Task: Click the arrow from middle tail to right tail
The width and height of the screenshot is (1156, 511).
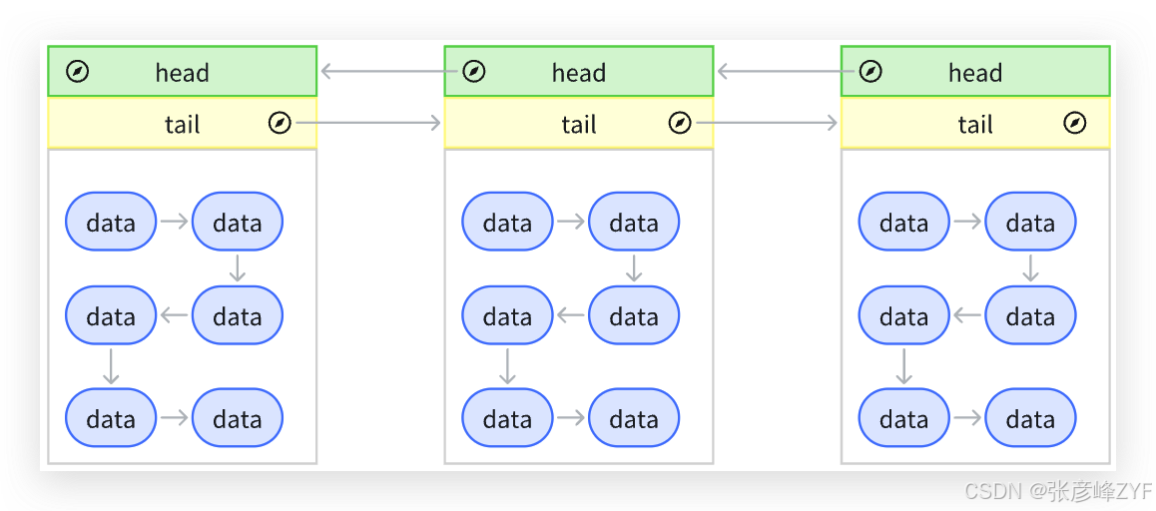Action: pyautogui.click(x=766, y=123)
